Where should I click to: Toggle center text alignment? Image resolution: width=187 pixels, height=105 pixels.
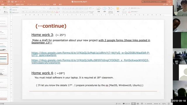(x=67, y=12)
